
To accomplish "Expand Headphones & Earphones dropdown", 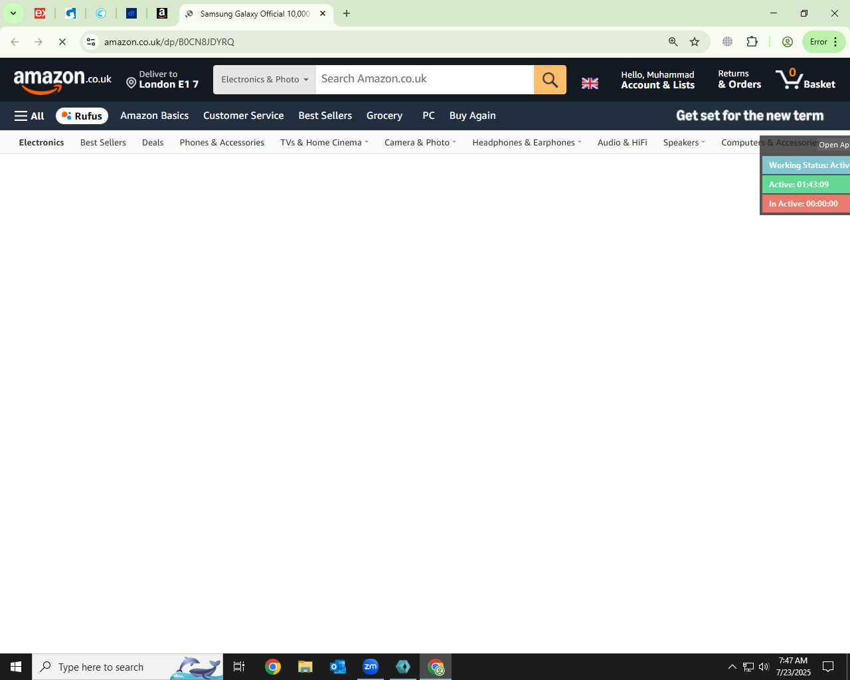I will click(527, 142).
